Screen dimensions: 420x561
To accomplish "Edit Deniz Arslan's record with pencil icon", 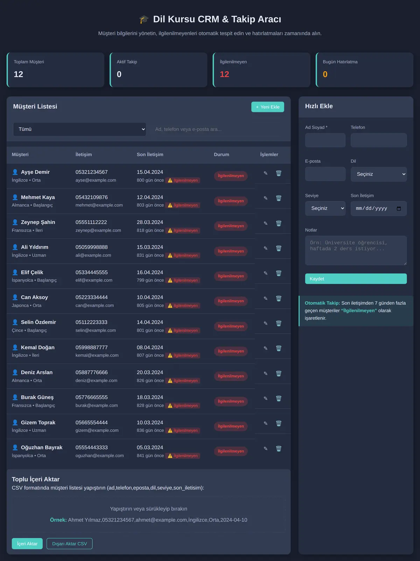I will pos(266,374).
